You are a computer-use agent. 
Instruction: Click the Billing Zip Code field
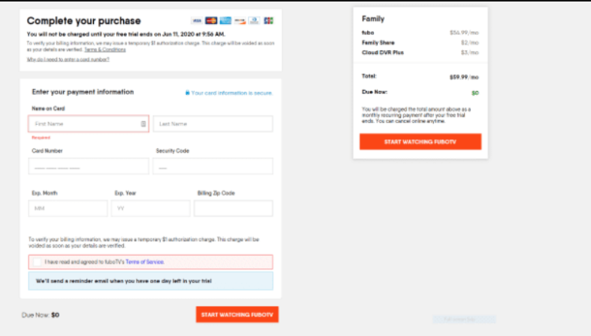(233, 208)
